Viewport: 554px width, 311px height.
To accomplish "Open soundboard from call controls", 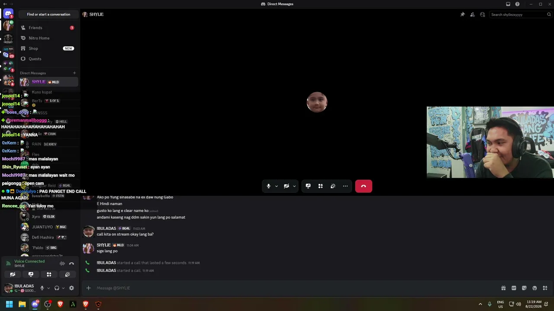I will tap(333, 186).
